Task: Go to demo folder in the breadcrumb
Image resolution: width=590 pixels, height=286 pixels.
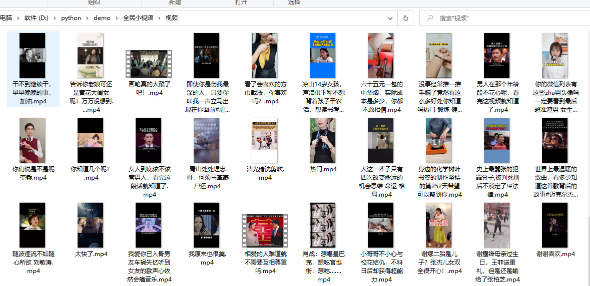Action: coord(102,17)
